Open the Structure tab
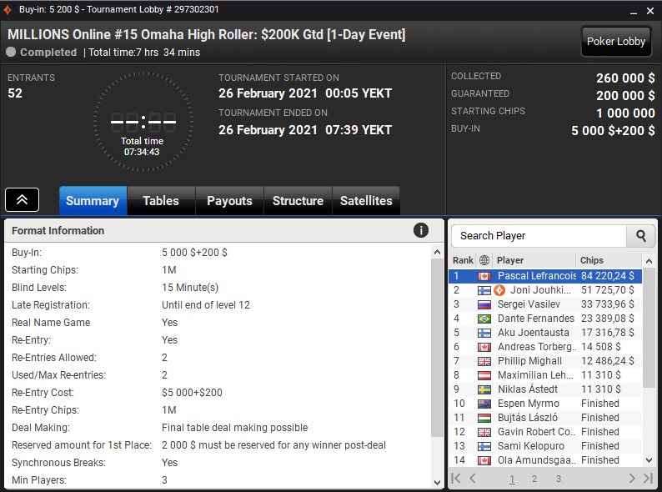The height and width of the screenshot is (492, 662). click(298, 201)
